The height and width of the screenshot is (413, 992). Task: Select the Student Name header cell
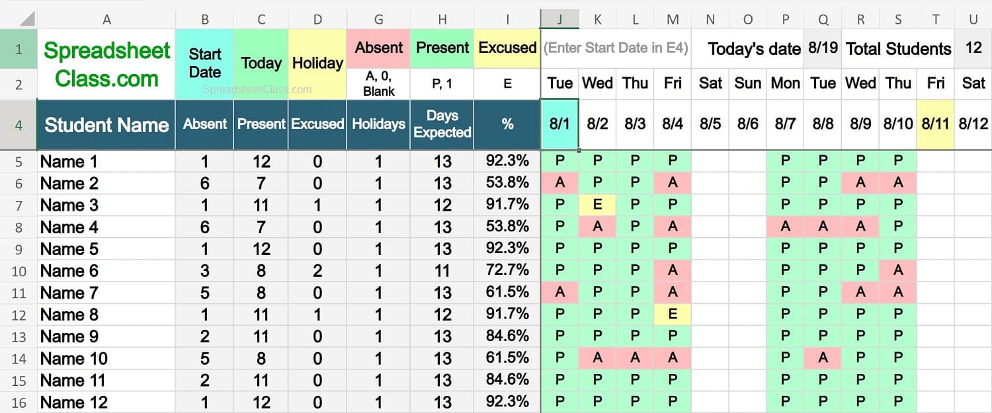coord(106,125)
